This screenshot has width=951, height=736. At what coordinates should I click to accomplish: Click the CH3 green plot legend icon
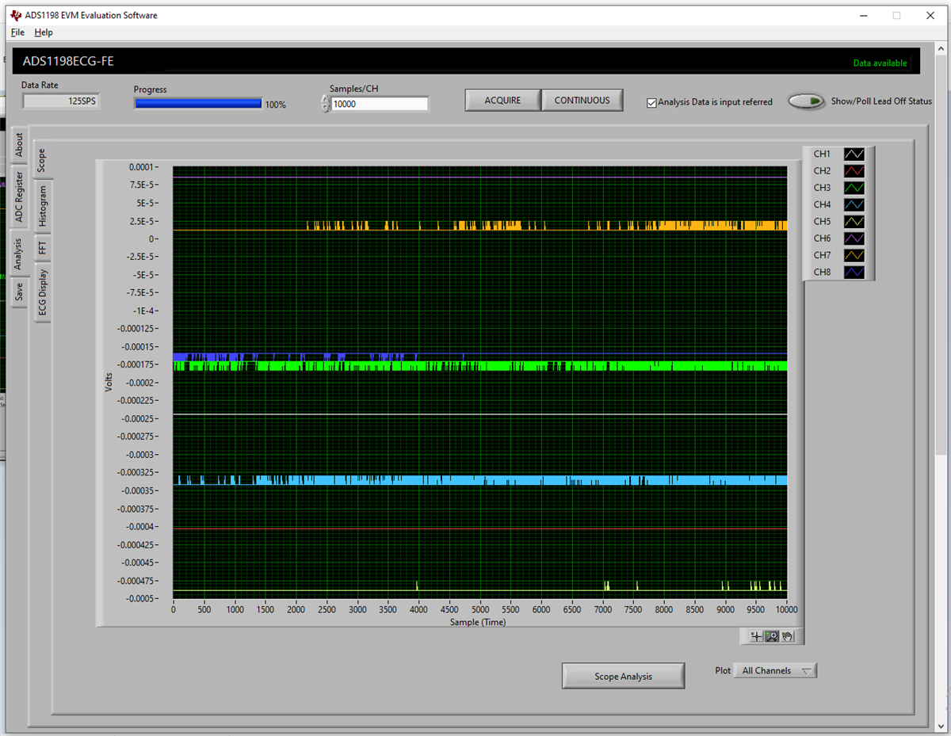pos(854,188)
